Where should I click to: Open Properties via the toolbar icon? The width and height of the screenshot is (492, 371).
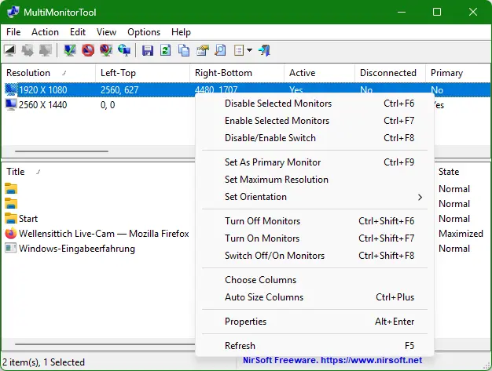(x=203, y=50)
